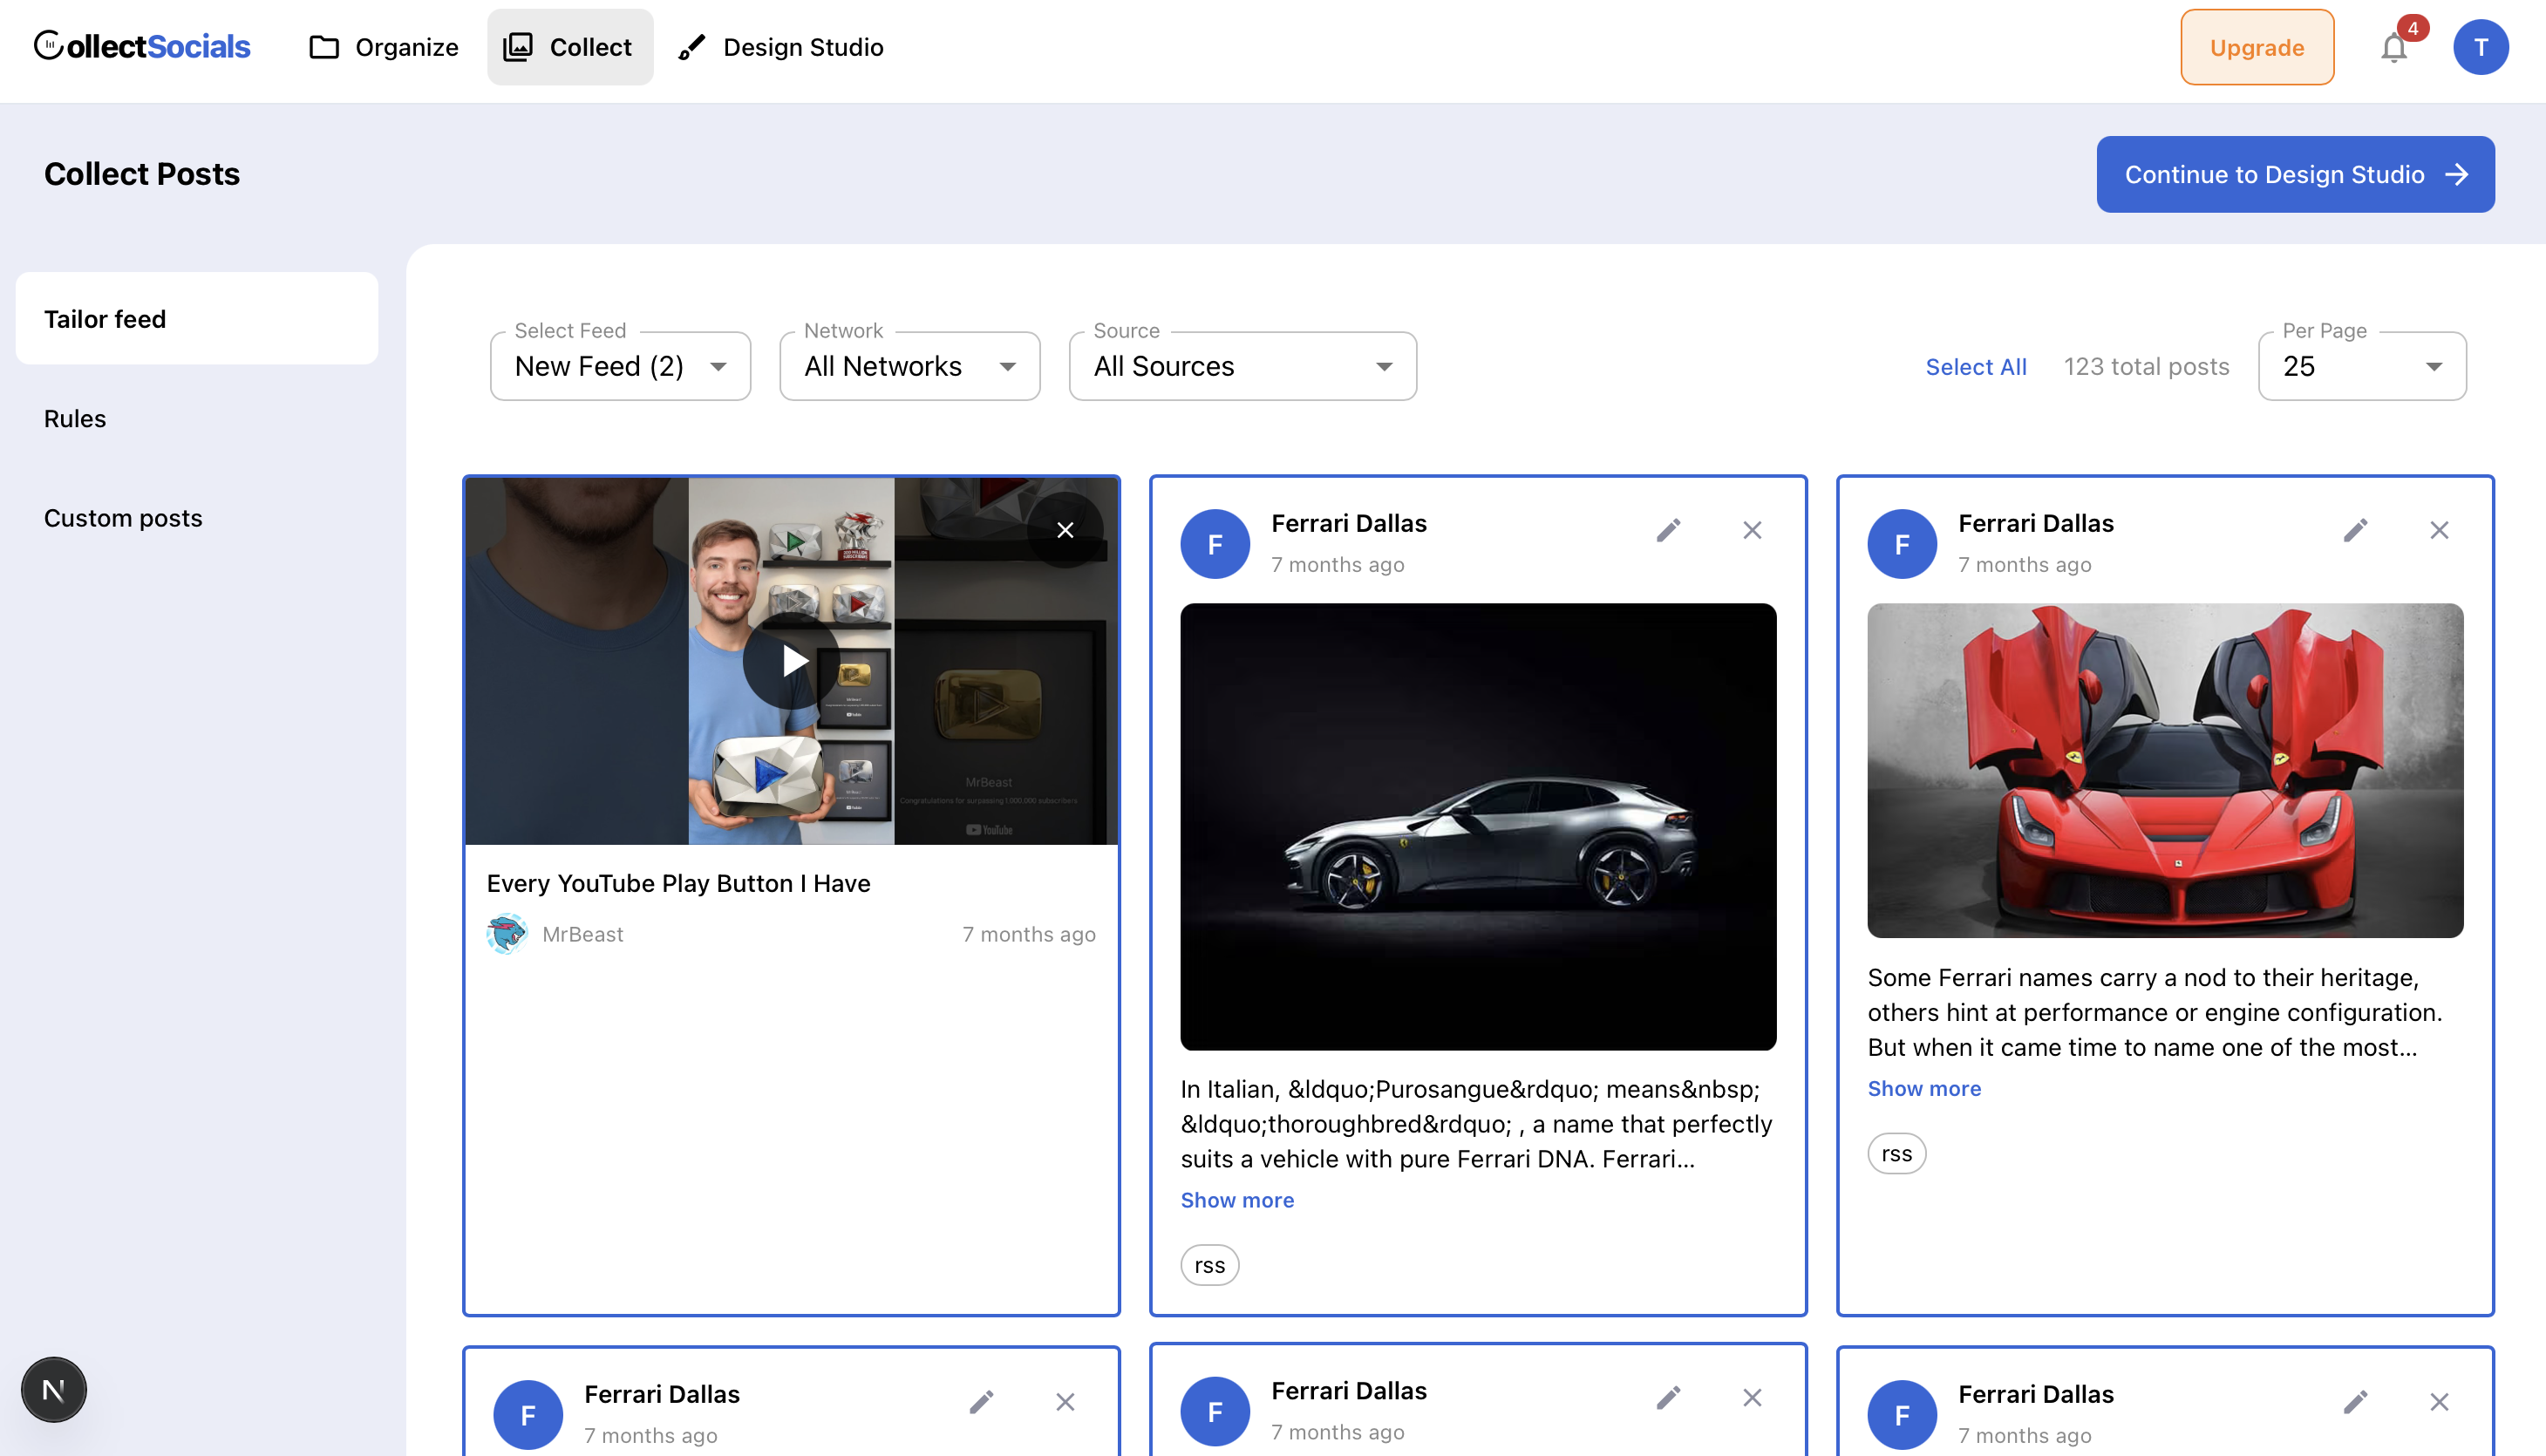The width and height of the screenshot is (2546, 1456).
Task: Continue to Design Studio
Action: [2294, 174]
